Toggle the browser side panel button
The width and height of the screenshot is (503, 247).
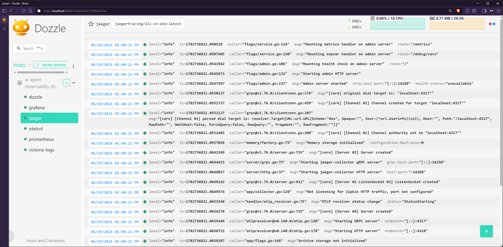(484, 10)
